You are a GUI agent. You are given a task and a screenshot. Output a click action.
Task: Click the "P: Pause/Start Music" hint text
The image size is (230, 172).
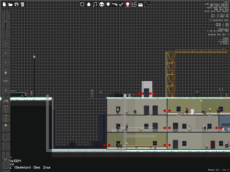pyautogui.click(x=219, y=20)
